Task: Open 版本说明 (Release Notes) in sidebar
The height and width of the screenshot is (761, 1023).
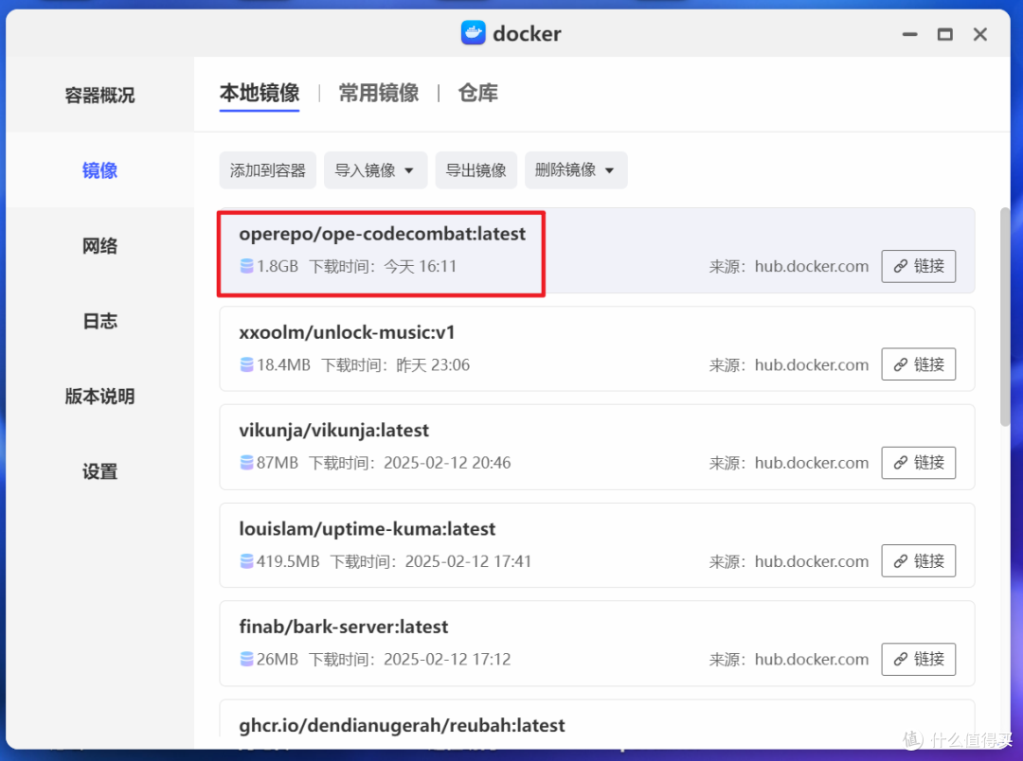Action: (99, 396)
